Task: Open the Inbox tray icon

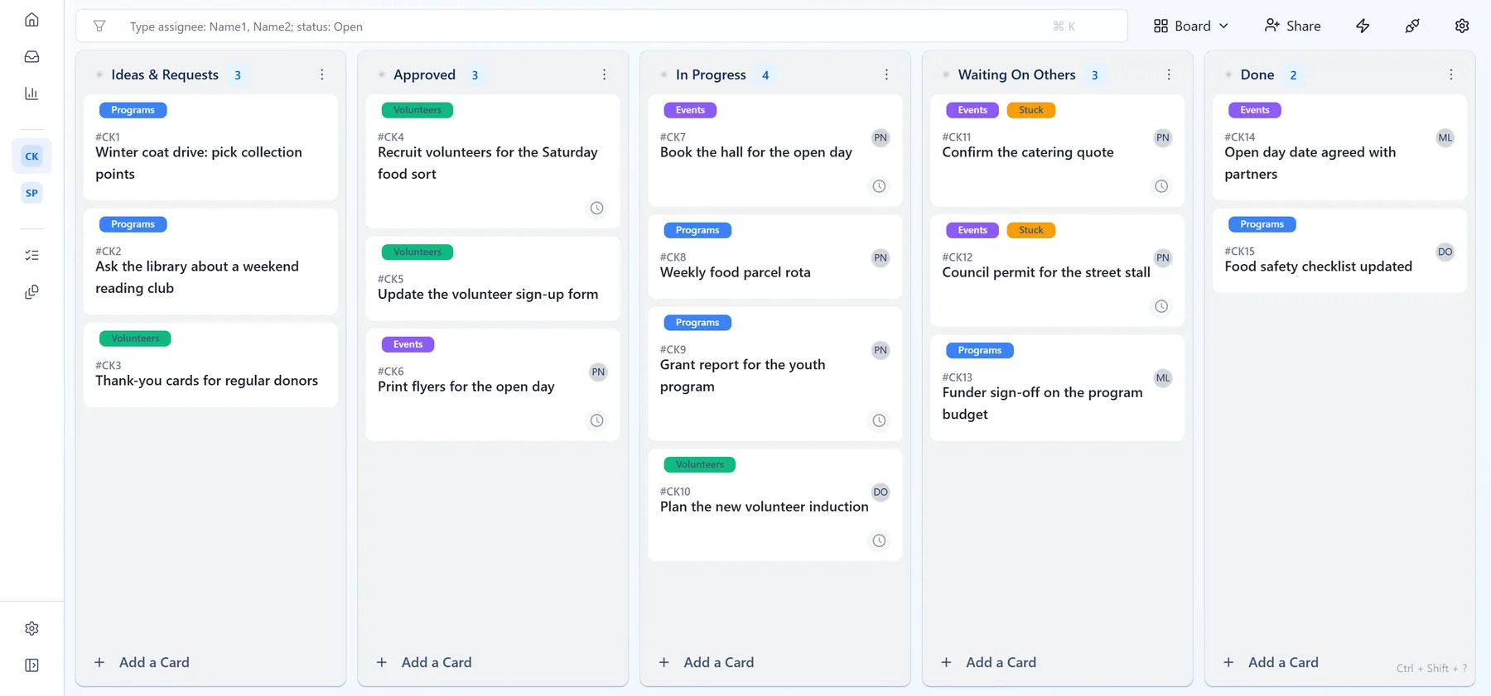Action: point(31,56)
